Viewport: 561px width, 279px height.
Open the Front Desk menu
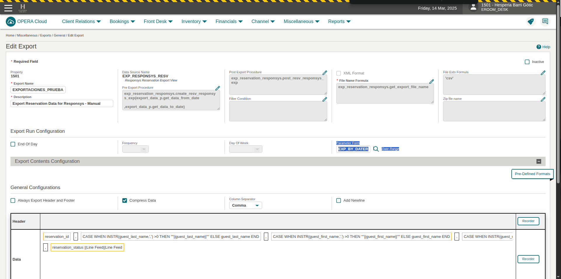158,22
